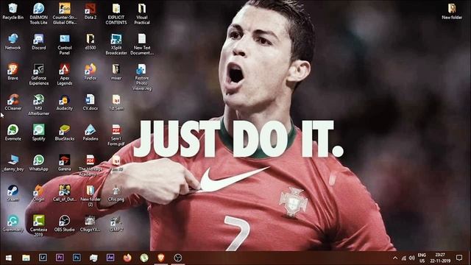Select the Dota 2 desktop shortcut
471x265 pixels.
point(91,12)
